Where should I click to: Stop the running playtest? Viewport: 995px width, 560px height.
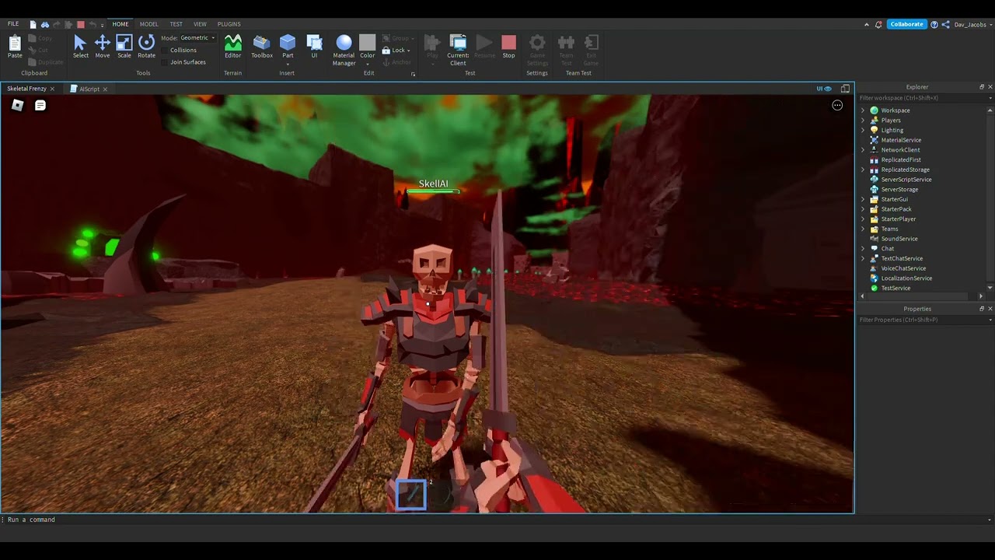(x=508, y=46)
